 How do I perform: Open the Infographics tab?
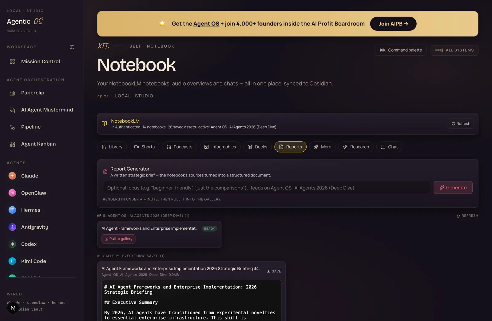tap(220, 147)
